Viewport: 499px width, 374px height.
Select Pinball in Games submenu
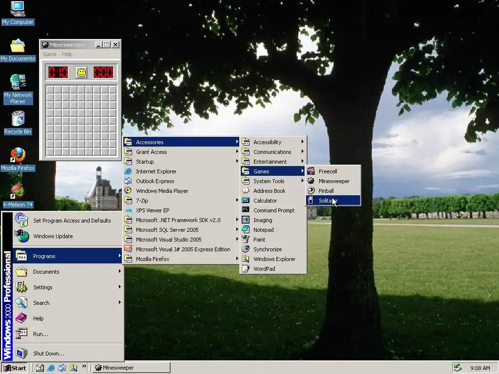pyautogui.click(x=333, y=191)
